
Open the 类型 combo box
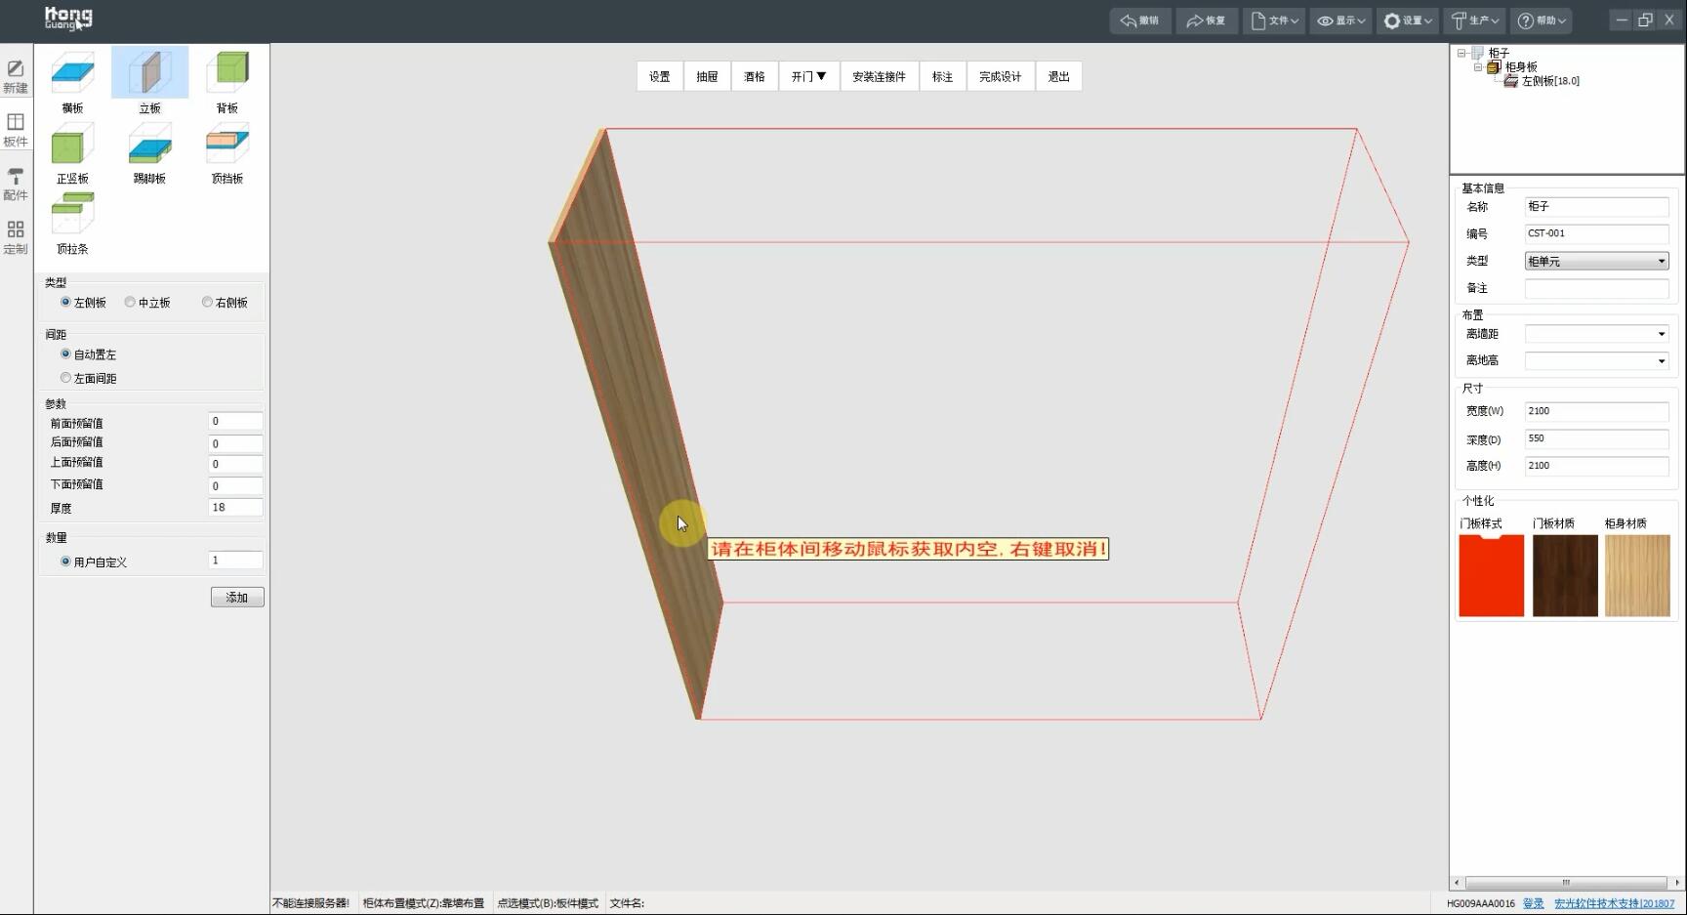click(1596, 261)
